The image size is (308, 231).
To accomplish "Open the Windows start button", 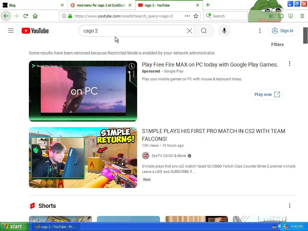I will click(14, 226).
